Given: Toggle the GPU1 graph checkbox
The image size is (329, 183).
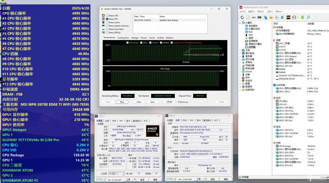Looking at the screenshot, I should 141,43.
